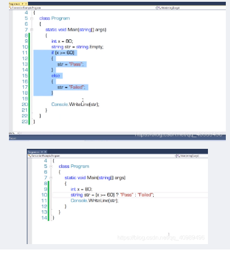Open the zoom percentage dropdown in upper editor
230x256 pixels.
point(14,133)
